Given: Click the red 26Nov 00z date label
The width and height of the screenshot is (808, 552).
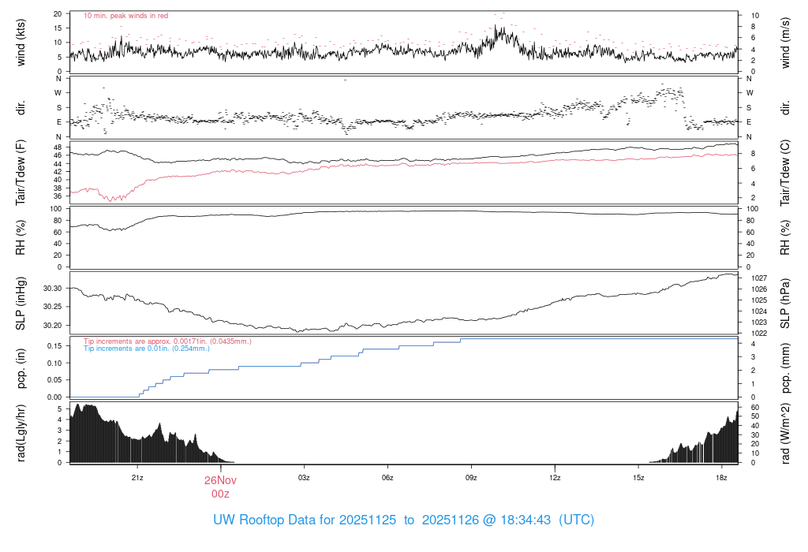Looking at the screenshot, I should (221, 487).
